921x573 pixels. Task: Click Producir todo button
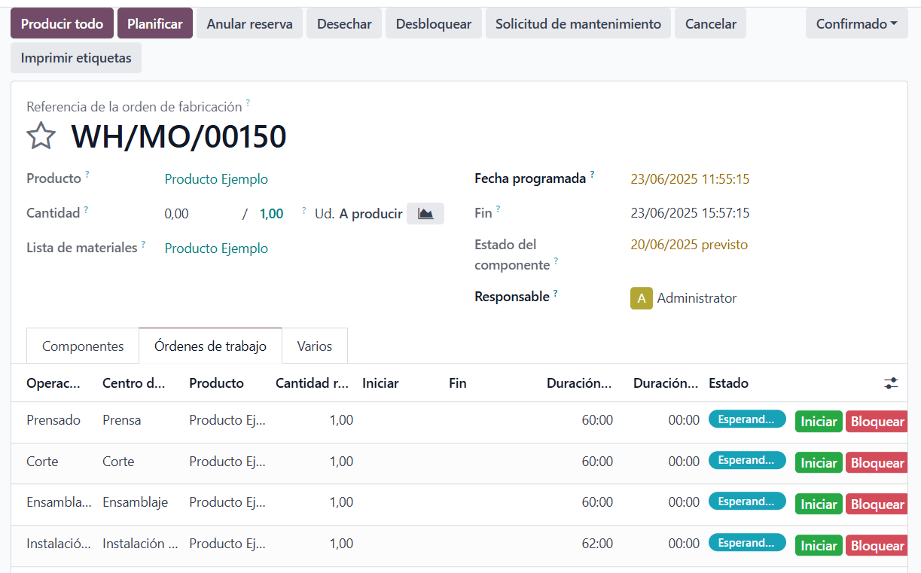click(x=63, y=23)
